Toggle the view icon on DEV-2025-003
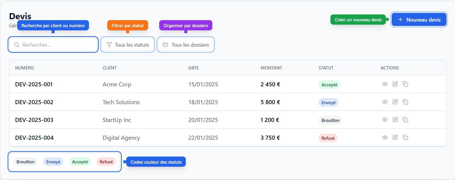 coord(385,120)
